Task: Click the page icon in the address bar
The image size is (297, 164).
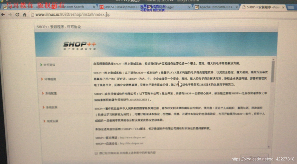Action: coord(32,14)
